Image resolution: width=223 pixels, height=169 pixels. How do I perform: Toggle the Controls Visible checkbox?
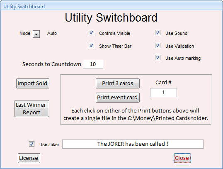91,33
